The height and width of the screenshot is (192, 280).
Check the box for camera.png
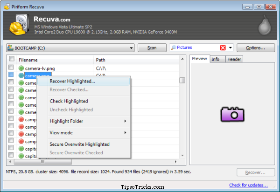coord(11,75)
